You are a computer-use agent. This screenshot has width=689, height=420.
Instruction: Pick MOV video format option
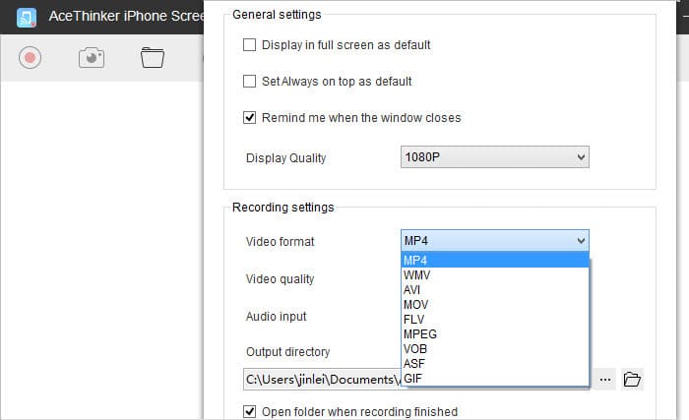click(x=495, y=305)
